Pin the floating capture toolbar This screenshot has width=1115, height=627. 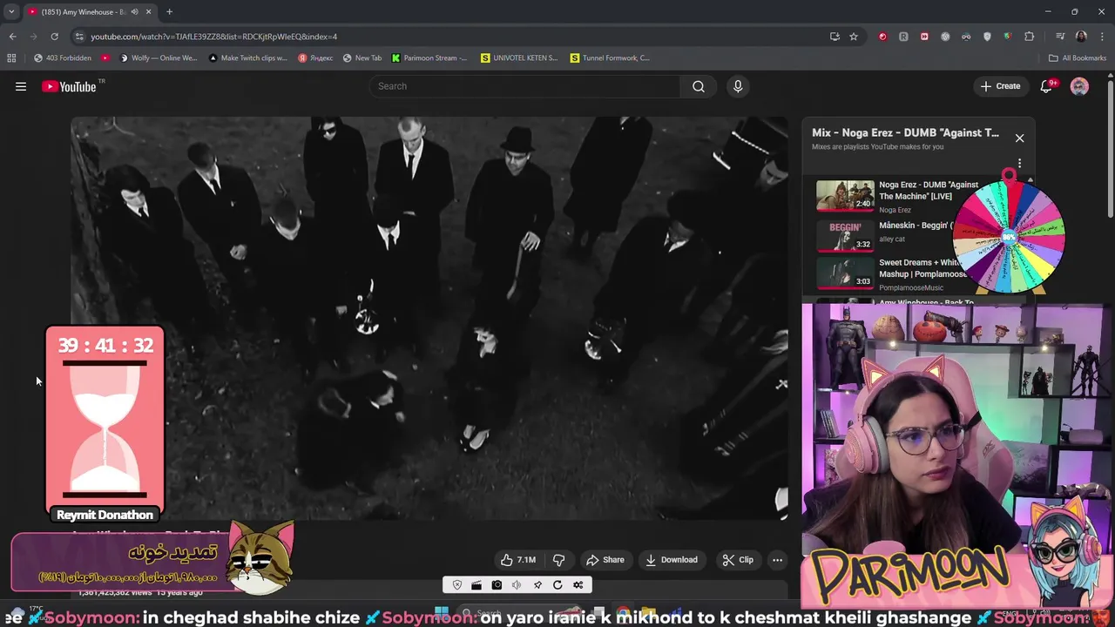[x=537, y=585]
